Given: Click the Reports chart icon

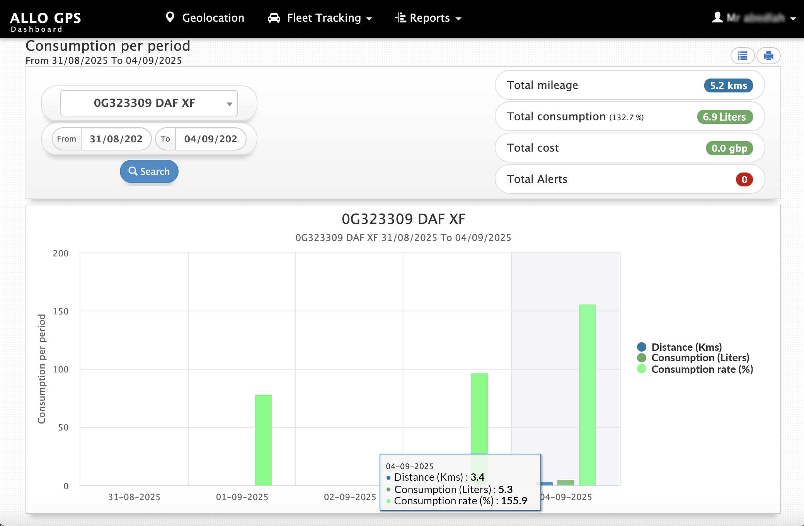Looking at the screenshot, I should pyautogui.click(x=400, y=18).
